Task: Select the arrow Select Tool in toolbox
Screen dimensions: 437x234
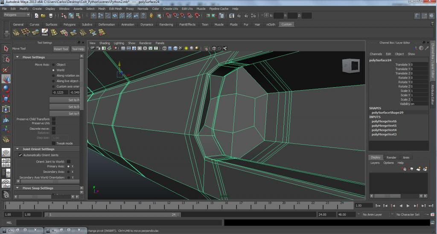Action: 6,49
